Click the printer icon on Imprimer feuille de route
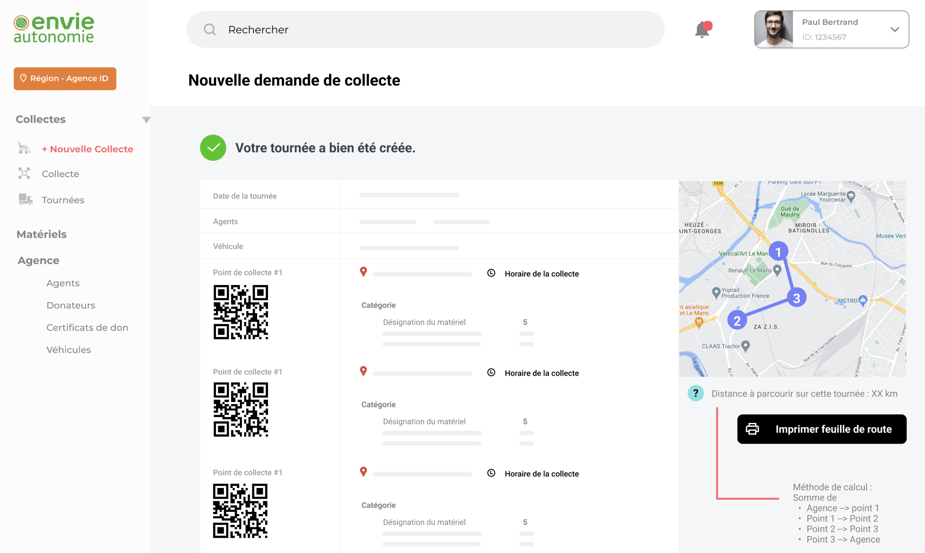 753,429
